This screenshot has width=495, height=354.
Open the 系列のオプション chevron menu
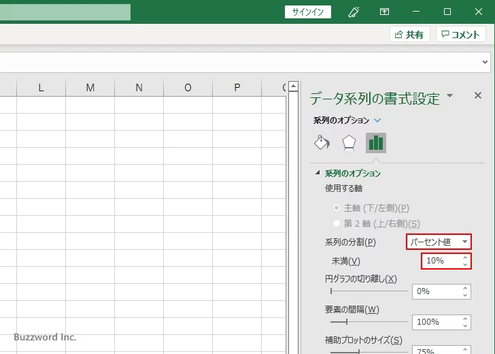click(x=378, y=120)
